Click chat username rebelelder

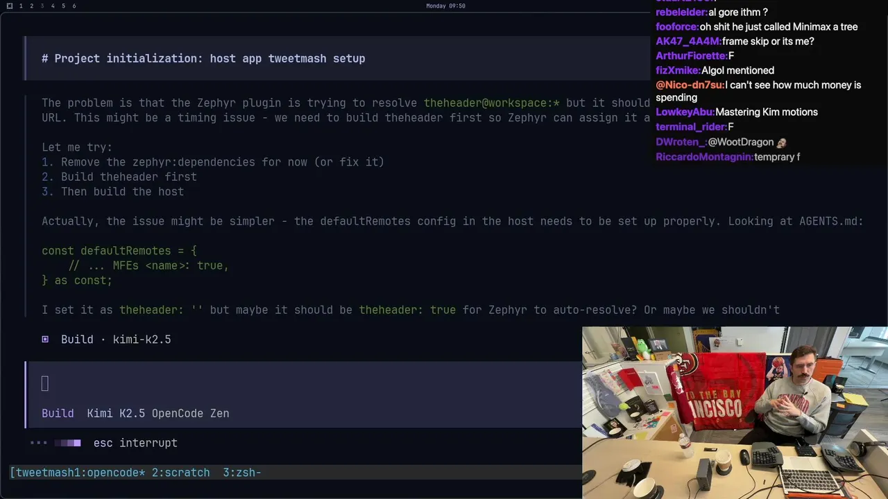682,12
